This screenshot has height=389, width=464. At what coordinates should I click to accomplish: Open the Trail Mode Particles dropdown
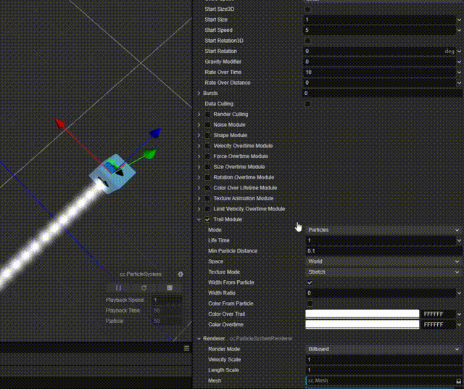coord(384,230)
